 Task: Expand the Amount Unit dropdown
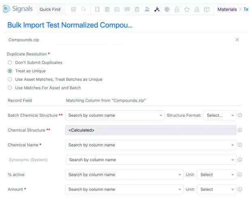[x=216, y=189]
